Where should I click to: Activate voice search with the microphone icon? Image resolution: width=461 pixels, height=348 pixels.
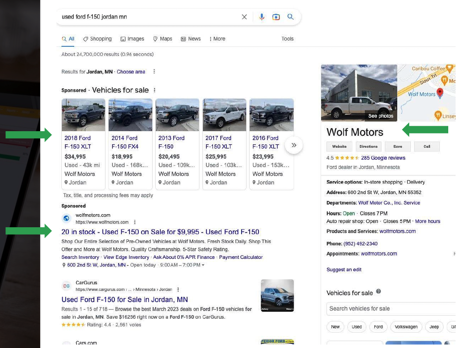click(262, 17)
